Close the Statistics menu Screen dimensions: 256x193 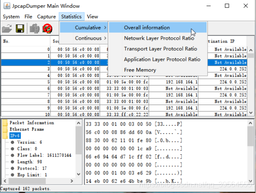coord(71,17)
